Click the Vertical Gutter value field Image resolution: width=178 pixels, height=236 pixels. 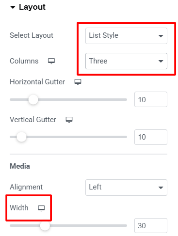151,137
